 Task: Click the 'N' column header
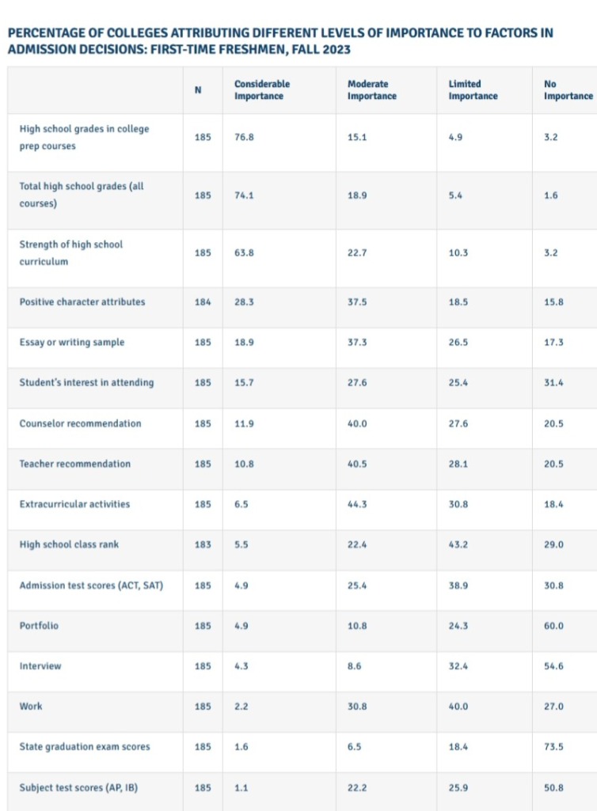(197, 90)
